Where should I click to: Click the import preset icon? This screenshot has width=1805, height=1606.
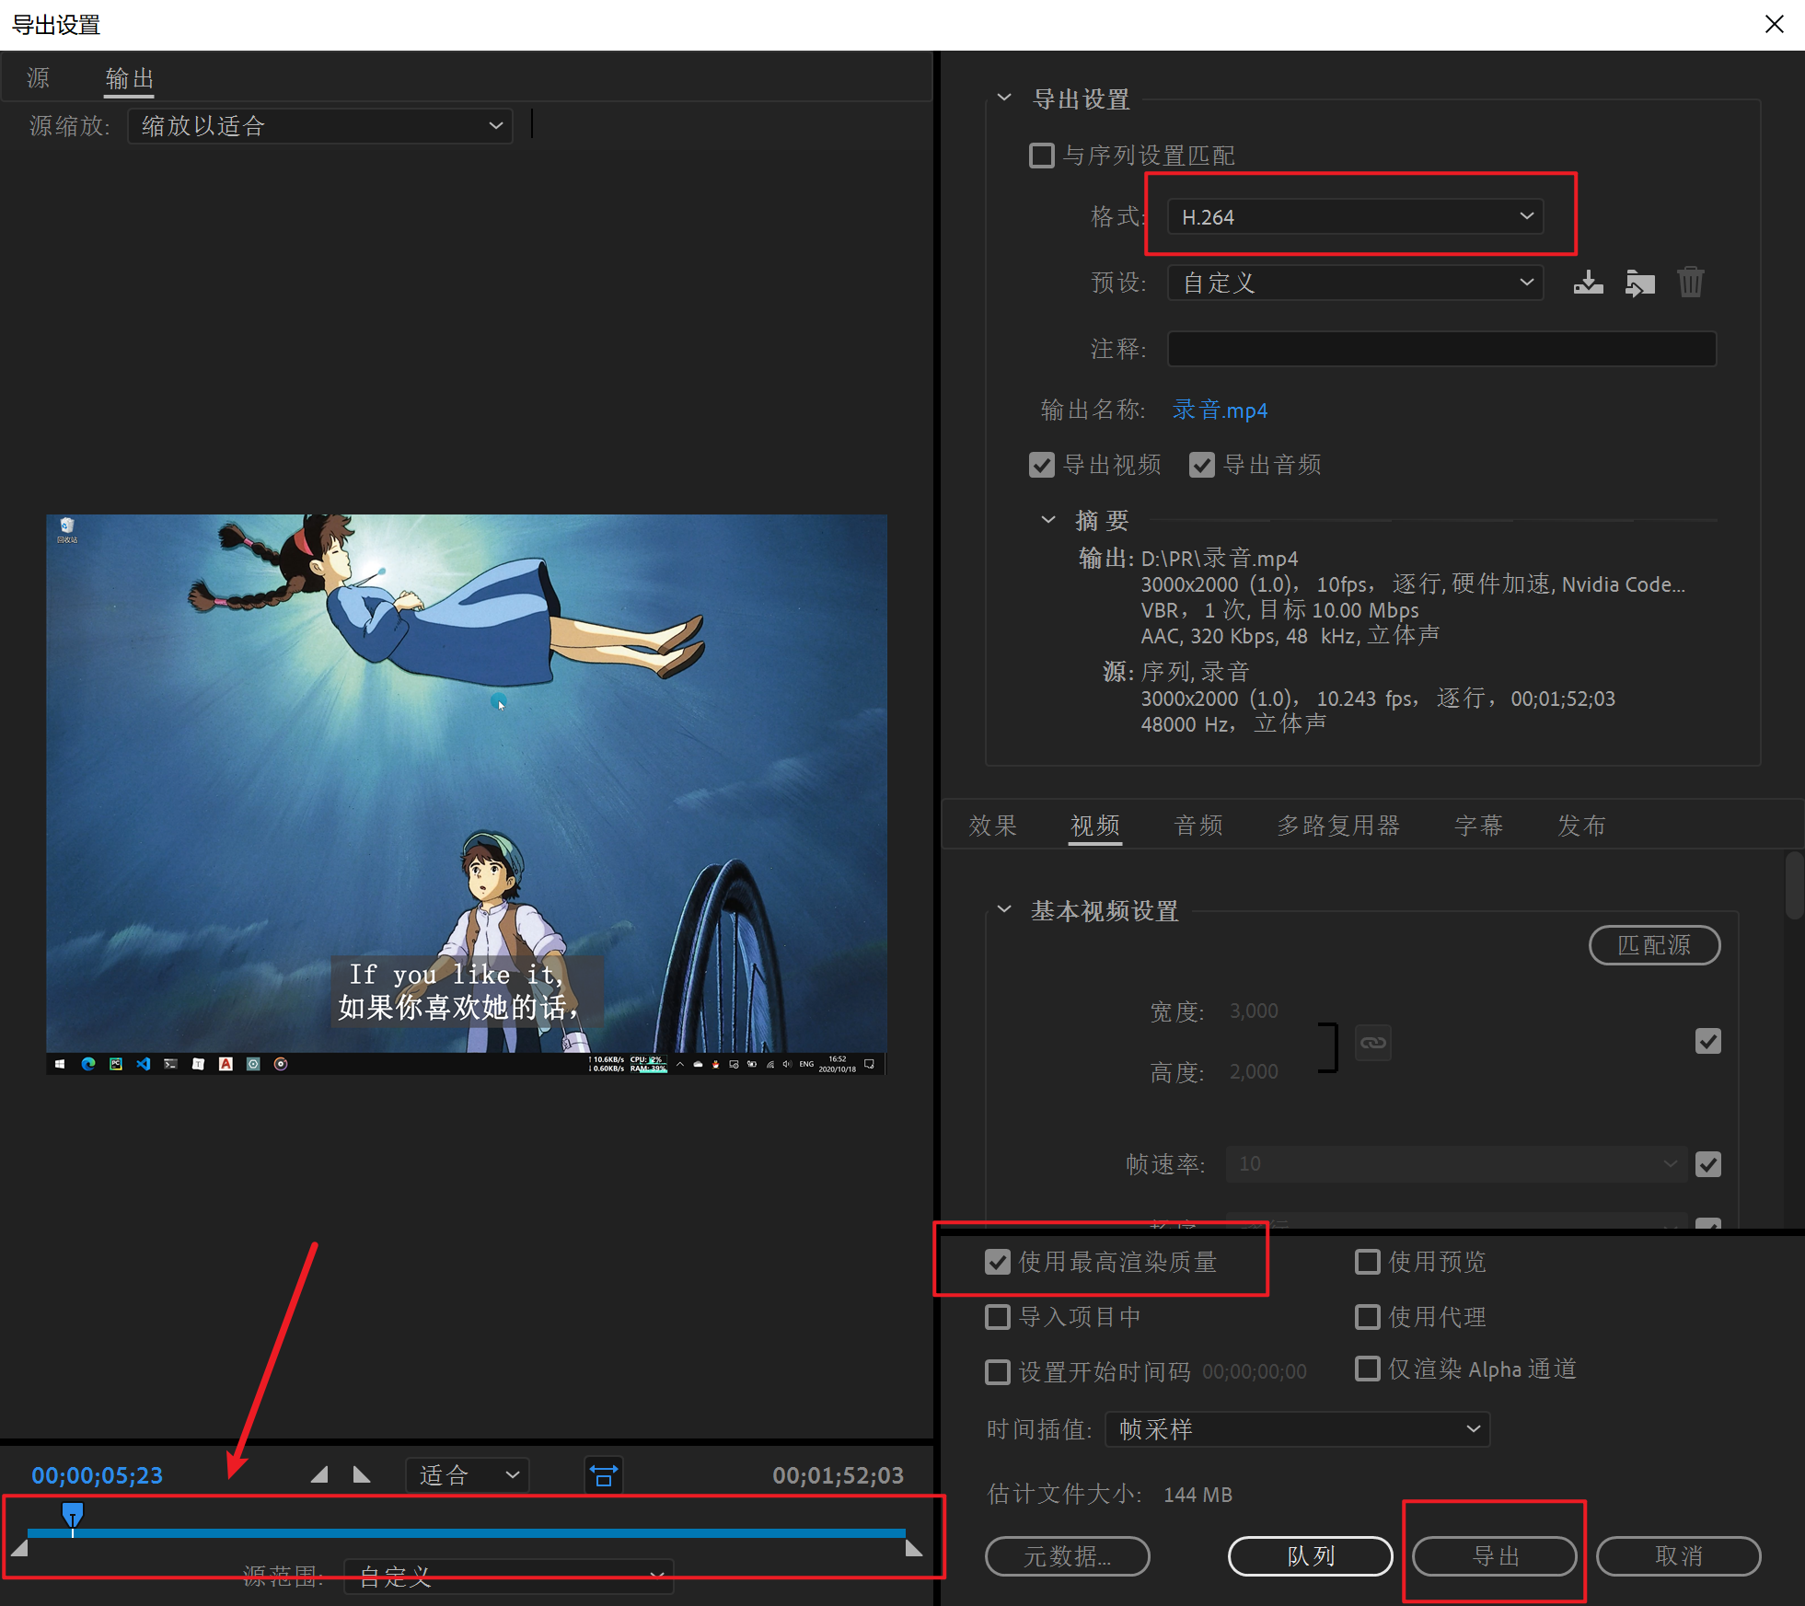click(x=1639, y=283)
